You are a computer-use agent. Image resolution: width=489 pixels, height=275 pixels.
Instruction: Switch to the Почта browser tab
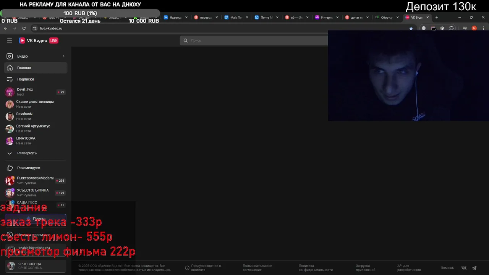pos(266,18)
